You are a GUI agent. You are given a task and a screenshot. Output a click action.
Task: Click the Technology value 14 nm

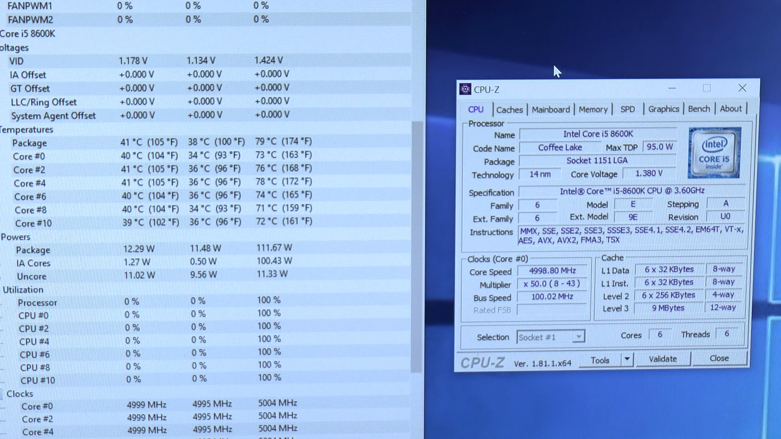(x=540, y=174)
